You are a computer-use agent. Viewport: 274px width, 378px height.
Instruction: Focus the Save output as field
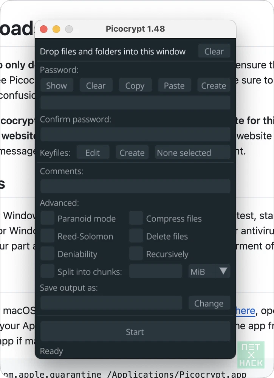(x=111, y=303)
